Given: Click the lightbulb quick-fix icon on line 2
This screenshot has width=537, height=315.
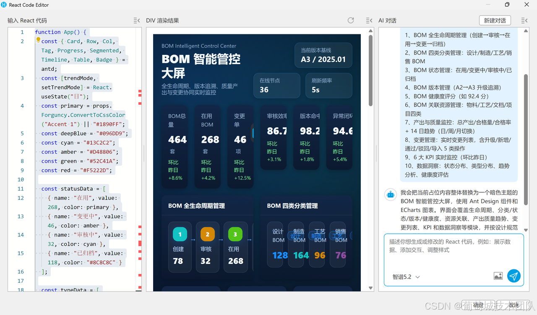Looking at the screenshot, I should [38, 40].
